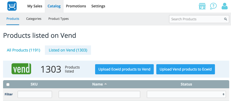
Task: Open the Status filter dropdown
Action: [186, 94]
